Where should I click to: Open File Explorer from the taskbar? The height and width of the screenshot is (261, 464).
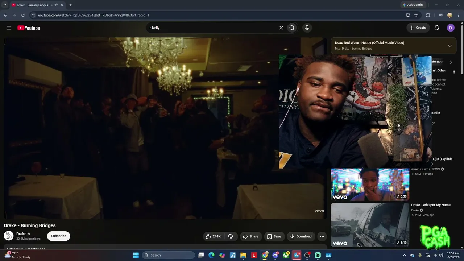click(243, 255)
